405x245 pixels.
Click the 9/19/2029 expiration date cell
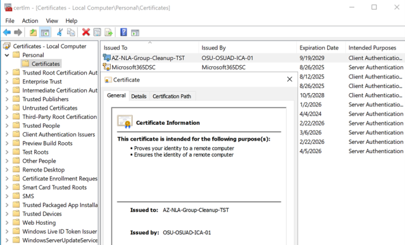click(x=312, y=58)
